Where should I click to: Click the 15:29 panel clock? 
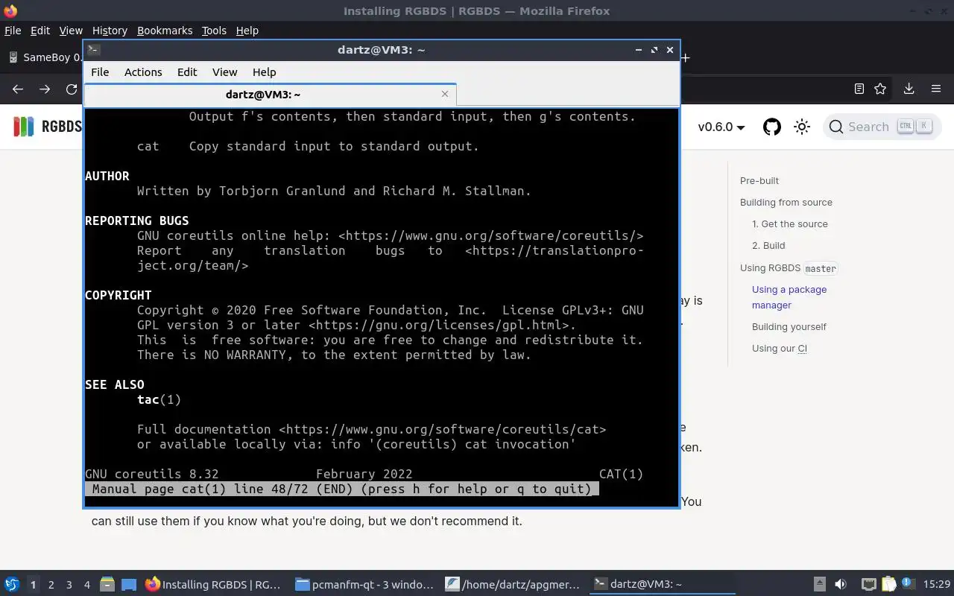(x=937, y=584)
